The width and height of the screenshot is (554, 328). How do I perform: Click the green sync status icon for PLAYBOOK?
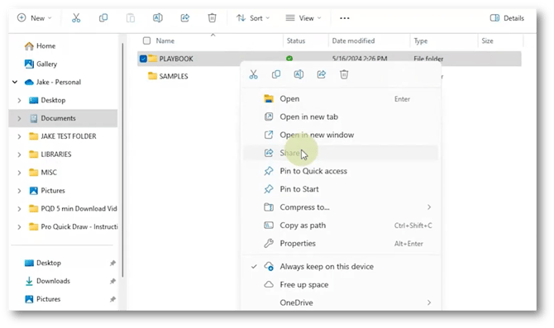289,59
